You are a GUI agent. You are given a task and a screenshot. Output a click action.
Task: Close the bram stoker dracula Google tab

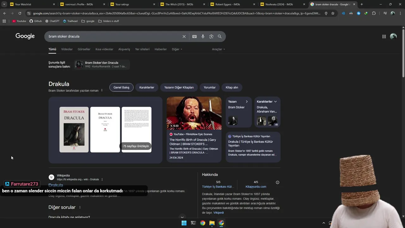pos(353,4)
